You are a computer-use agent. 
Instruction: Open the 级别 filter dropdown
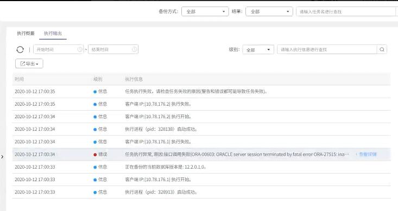pyautogui.click(x=258, y=50)
